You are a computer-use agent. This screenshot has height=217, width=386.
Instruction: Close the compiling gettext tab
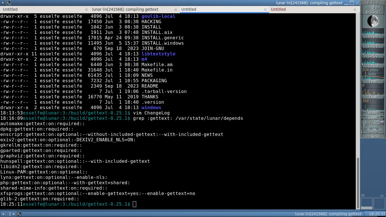click(x=176, y=10)
